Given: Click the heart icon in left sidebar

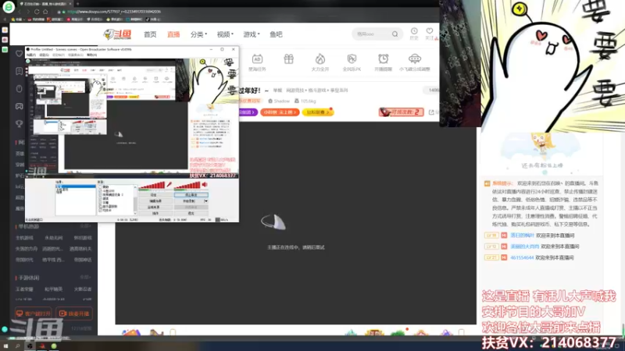Looking at the screenshot, I should pos(19,53).
